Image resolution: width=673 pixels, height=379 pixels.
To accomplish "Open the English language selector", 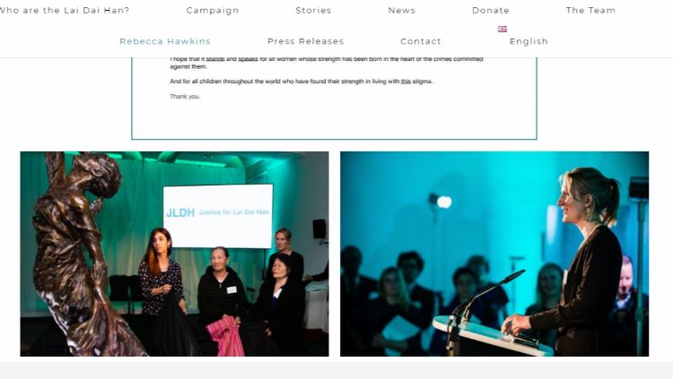I will (x=529, y=41).
